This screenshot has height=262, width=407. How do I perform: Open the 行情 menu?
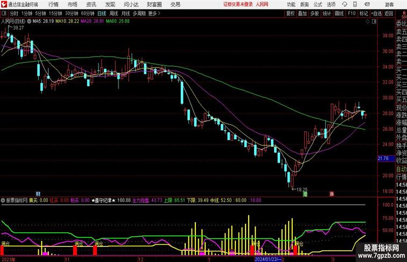click(53, 4)
